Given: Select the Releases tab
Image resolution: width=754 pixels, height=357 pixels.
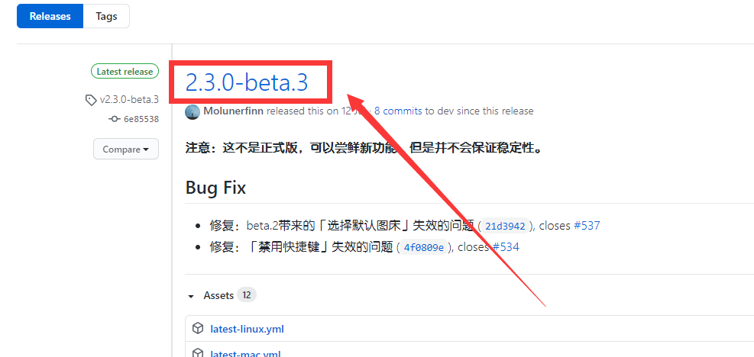Looking at the screenshot, I should 50,16.
